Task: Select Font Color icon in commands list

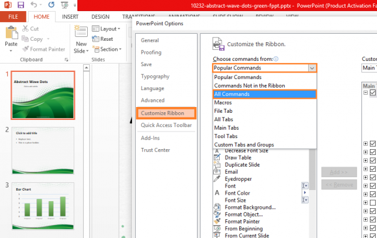Action: (x=217, y=193)
